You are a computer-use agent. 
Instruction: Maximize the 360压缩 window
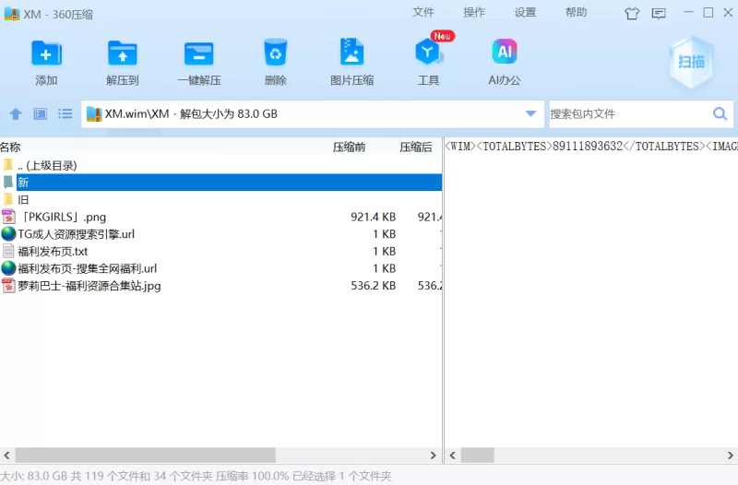pyautogui.click(x=708, y=12)
